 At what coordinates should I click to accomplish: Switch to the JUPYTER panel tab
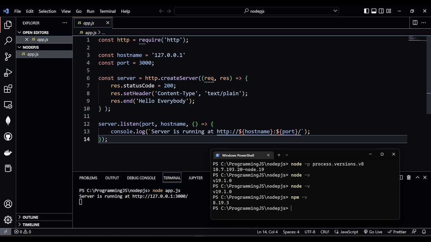pos(195,178)
